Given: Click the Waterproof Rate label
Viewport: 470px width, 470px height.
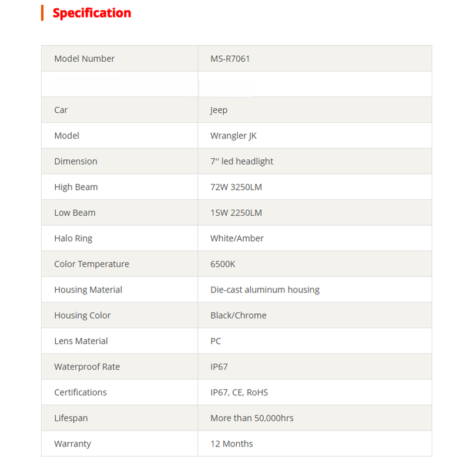Looking at the screenshot, I should click(x=87, y=367).
